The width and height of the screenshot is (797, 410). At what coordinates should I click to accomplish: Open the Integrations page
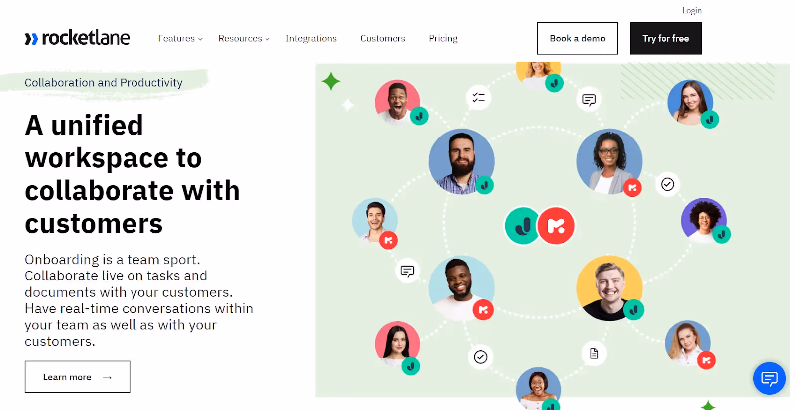point(311,38)
